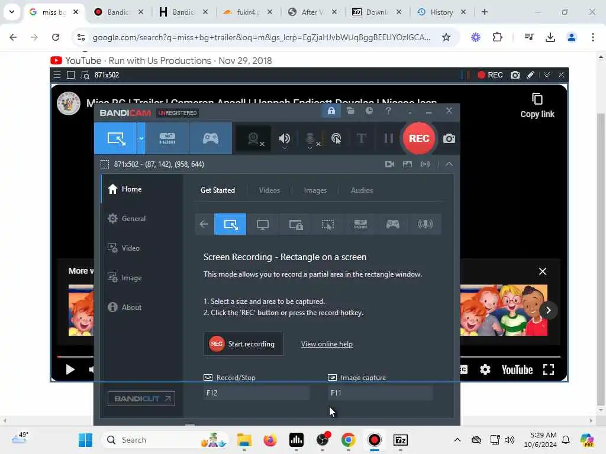Toggle text overlay T icon
Screen dimensions: 606x454
point(362,138)
